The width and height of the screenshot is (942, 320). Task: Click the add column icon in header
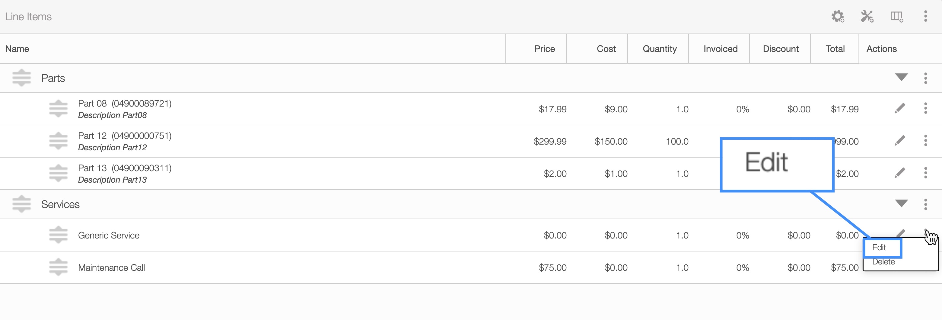896,17
